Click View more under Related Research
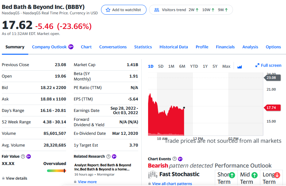 [87, 182]
